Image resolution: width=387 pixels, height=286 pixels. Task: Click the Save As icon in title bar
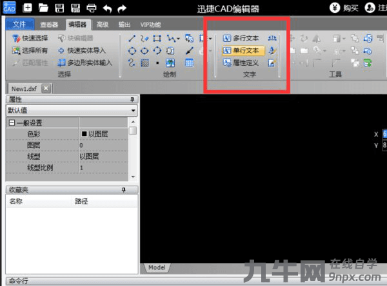click(x=75, y=8)
